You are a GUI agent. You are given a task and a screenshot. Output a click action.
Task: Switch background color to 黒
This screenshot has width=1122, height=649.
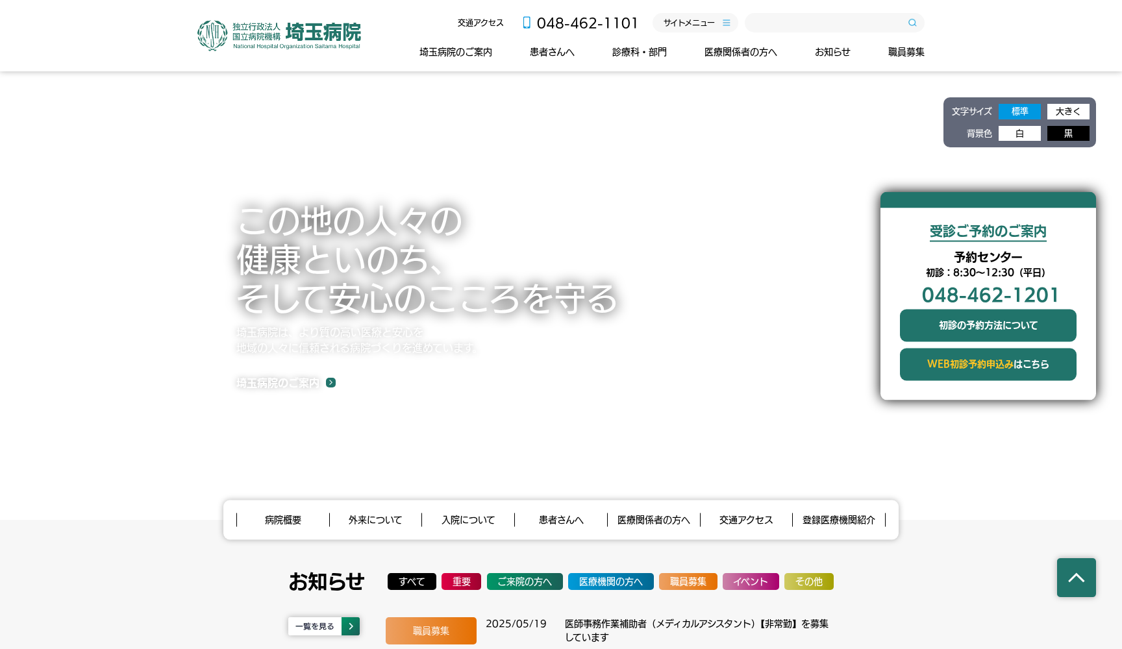[x=1067, y=133]
